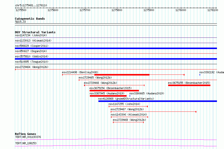Select the red line under esv2729466 (Wong2012b)

[x=114, y=85]
